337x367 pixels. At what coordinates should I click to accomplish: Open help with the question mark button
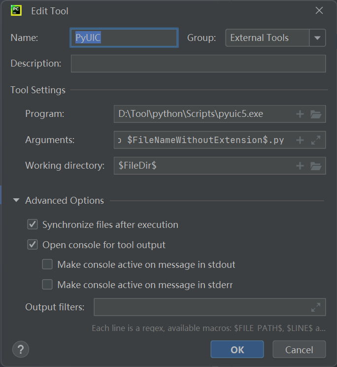coord(21,349)
